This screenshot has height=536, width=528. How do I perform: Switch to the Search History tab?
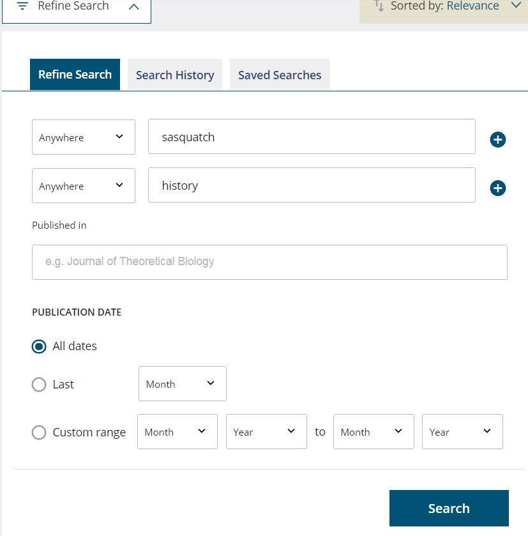click(175, 75)
